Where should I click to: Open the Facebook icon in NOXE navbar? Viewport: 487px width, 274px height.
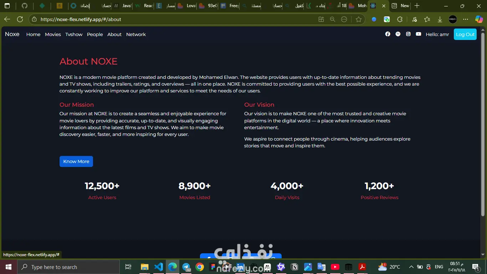[x=388, y=34]
